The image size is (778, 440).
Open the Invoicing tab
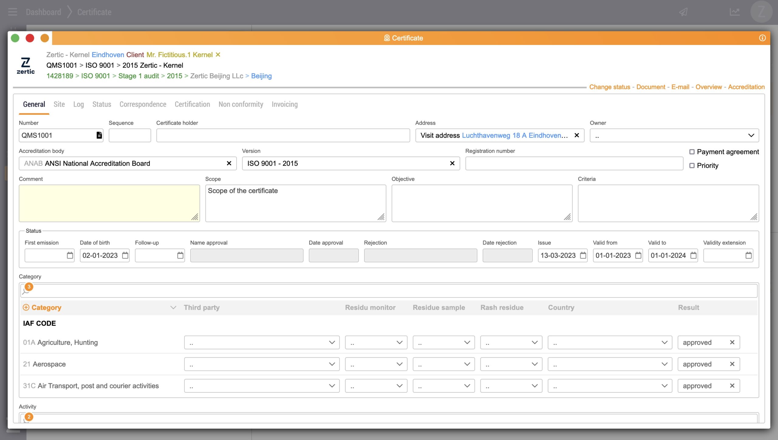[284, 104]
